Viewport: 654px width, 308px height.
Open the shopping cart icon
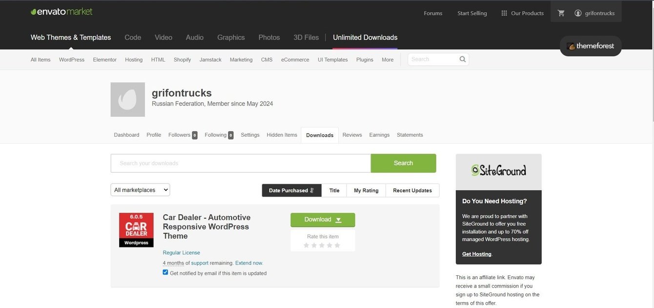(561, 13)
